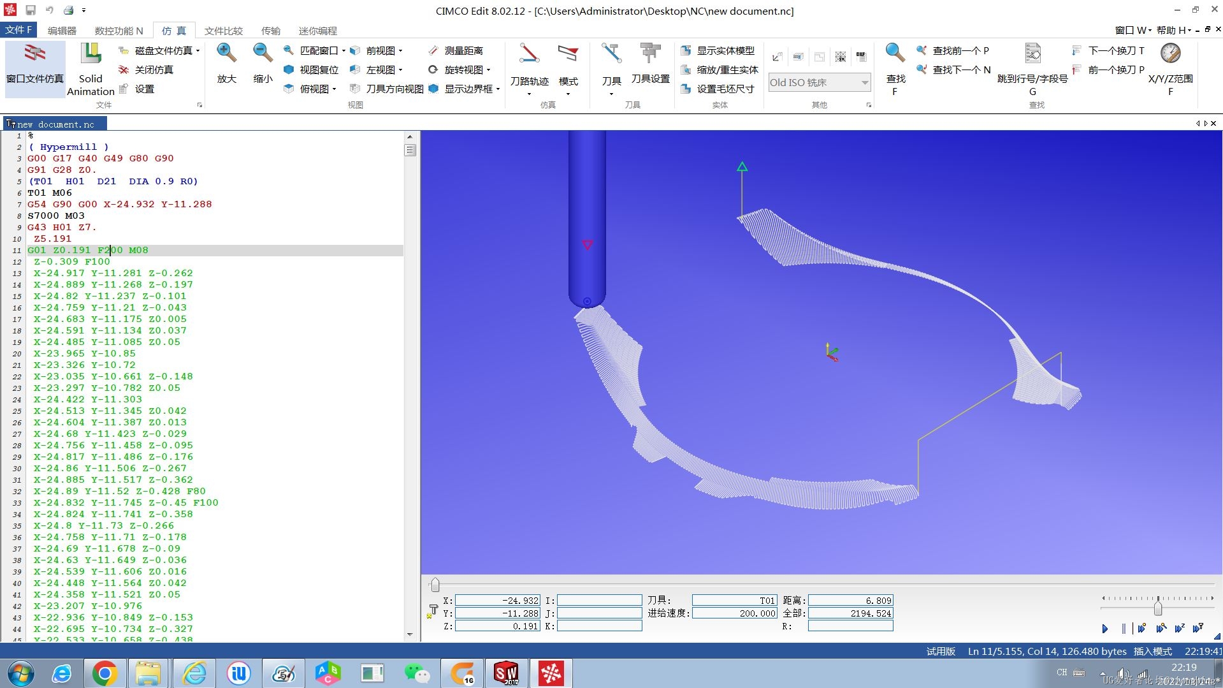Viewport: 1223px width, 688px height.
Task: Click the 查找 find magnifier
Action: [x=895, y=69]
